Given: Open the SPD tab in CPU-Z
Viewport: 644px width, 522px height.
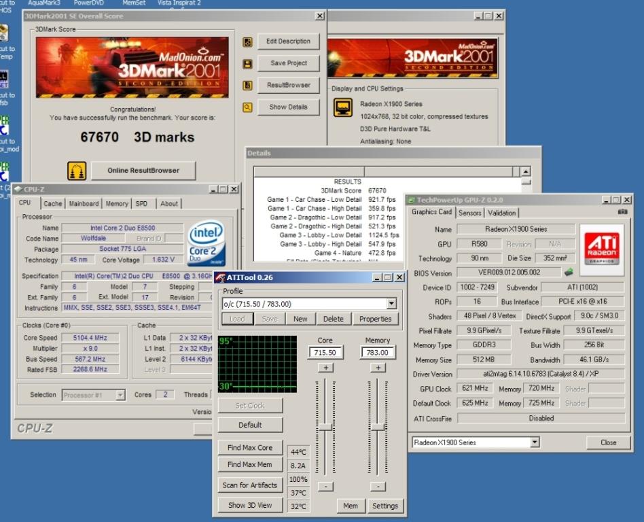Looking at the screenshot, I should click(x=142, y=203).
